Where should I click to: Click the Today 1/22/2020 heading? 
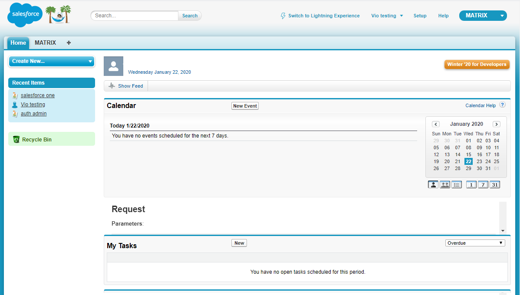click(130, 126)
